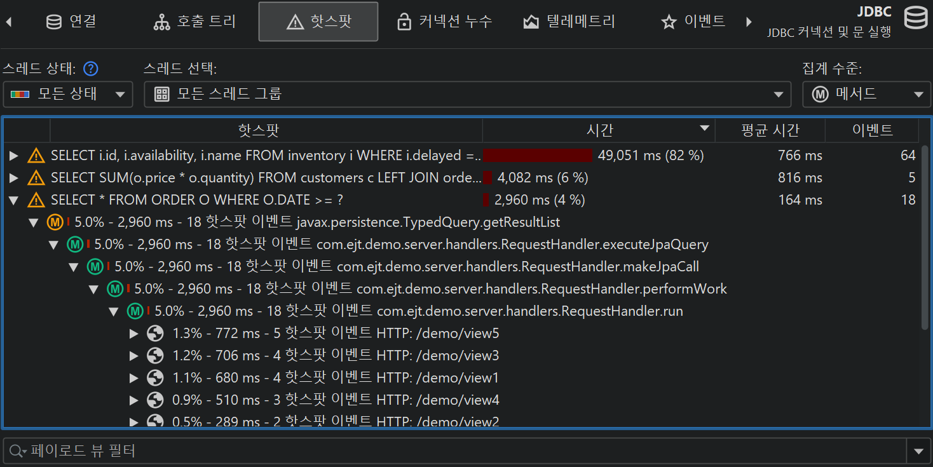Expand the SELECT SUM(o.price query row

(14, 178)
